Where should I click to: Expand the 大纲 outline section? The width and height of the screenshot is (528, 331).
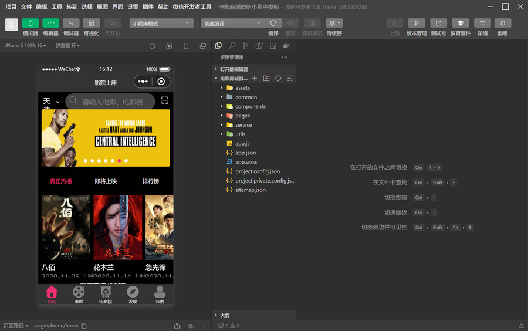tap(253, 315)
